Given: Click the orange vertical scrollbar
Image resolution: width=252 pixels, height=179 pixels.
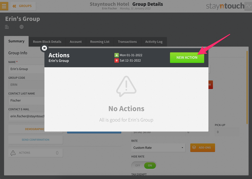Looking at the screenshot, I should tap(247, 88).
